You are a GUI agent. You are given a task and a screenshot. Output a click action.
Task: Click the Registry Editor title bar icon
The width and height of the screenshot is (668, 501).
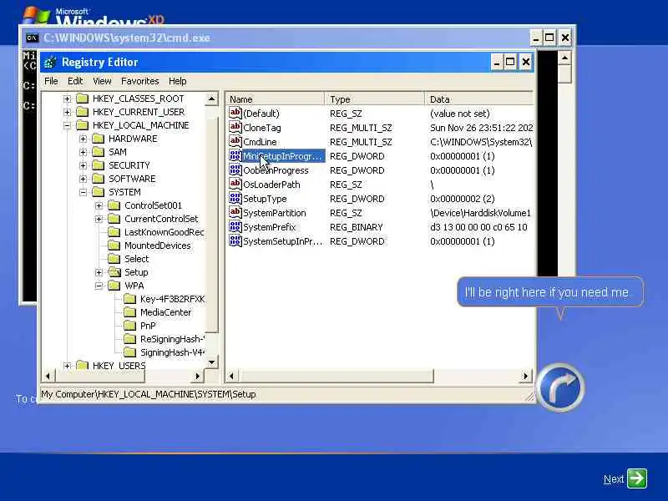50,62
